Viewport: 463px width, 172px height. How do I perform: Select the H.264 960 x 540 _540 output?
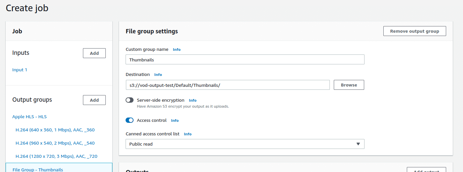pyautogui.click(x=55, y=143)
